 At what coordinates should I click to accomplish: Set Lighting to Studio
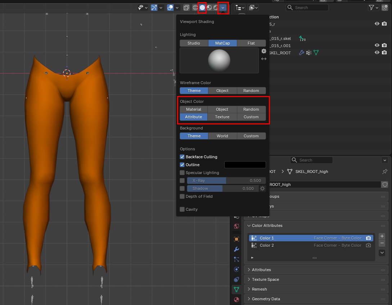(x=194, y=43)
